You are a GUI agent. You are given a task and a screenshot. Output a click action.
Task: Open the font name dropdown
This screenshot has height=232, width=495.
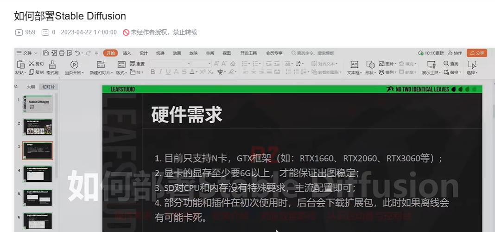pyautogui.click(x=189, y=64)
